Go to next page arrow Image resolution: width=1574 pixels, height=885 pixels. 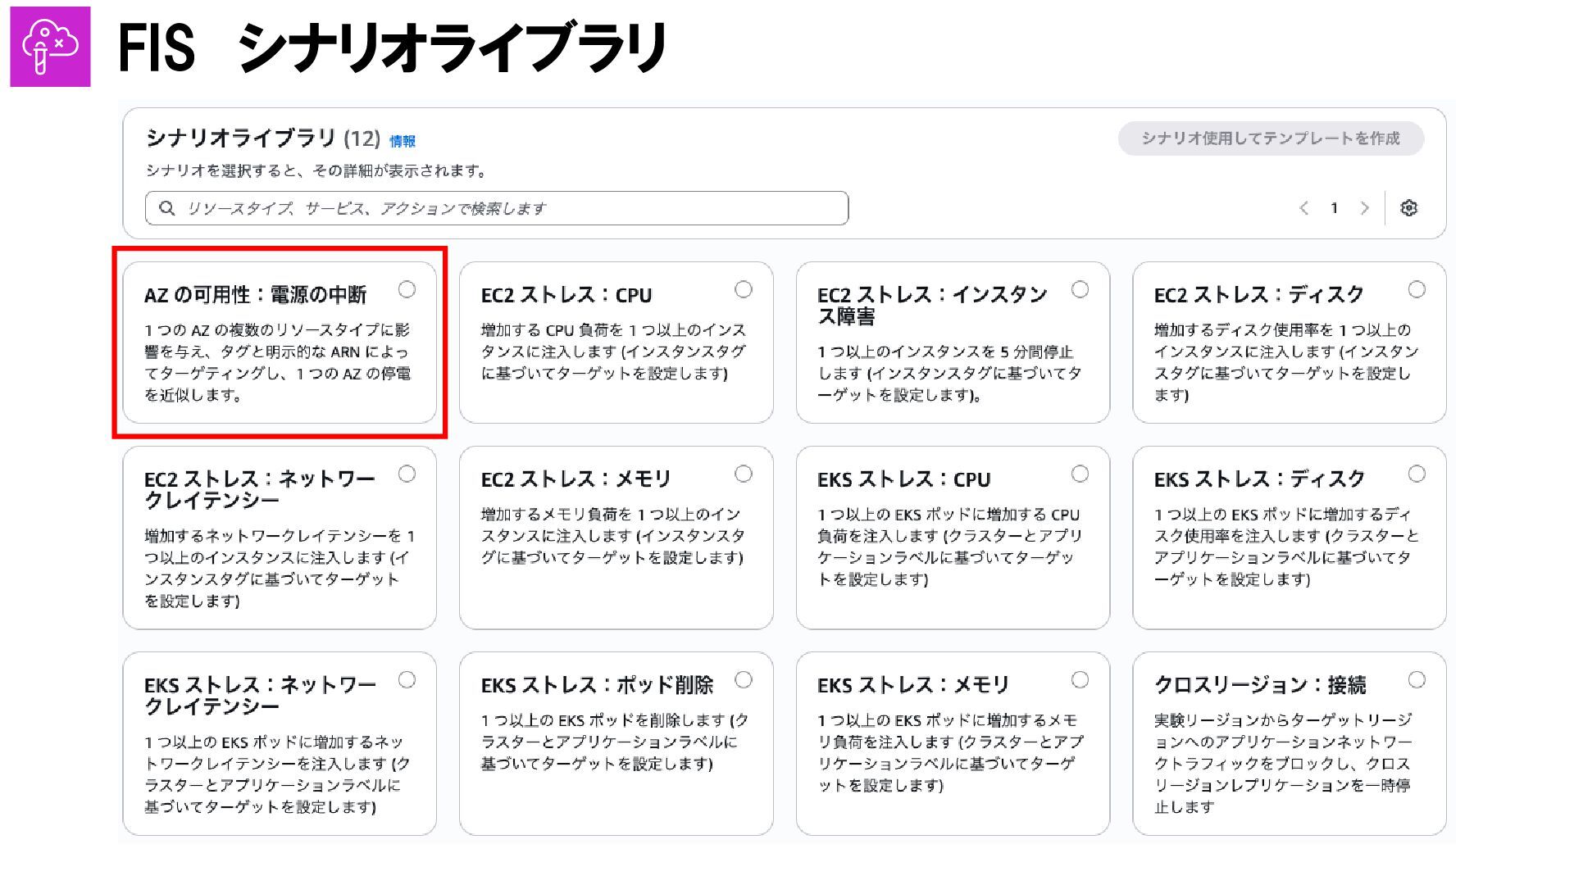click(1365, 208)
